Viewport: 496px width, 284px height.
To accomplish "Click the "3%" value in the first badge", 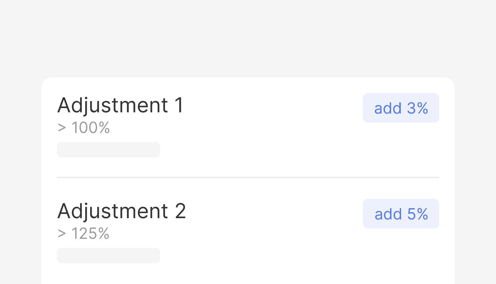I will pos(417,108).
